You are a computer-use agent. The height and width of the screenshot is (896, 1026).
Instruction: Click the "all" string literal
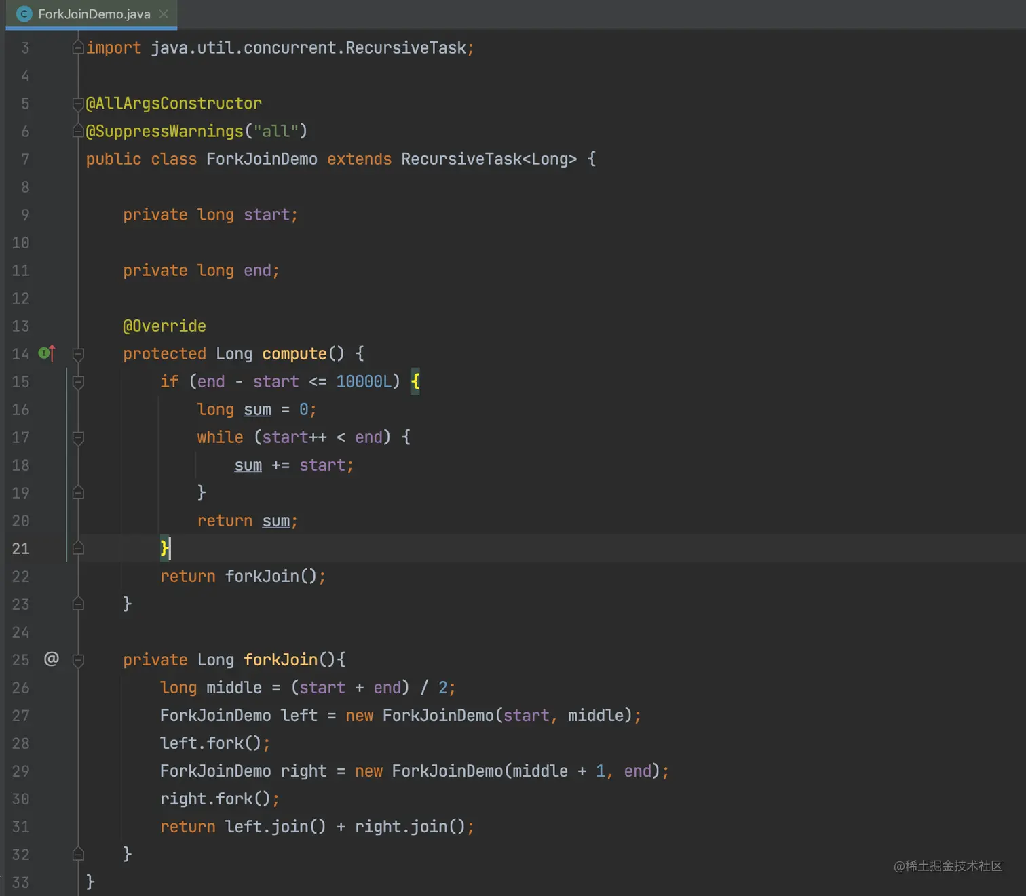[x=275, y=132]
